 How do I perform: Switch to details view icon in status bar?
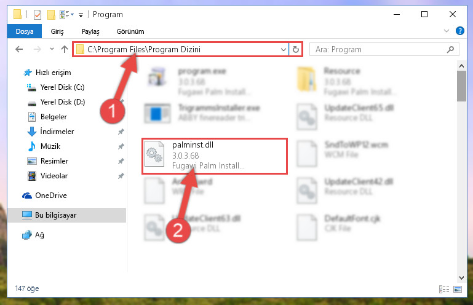click(444, 289)
